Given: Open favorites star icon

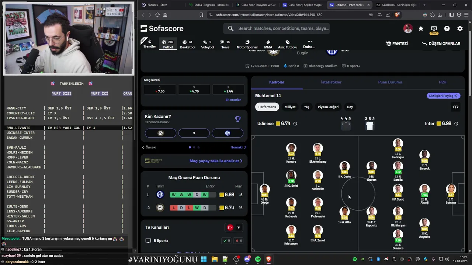Looking at the screenshot, I should click(x=421, y=28).
